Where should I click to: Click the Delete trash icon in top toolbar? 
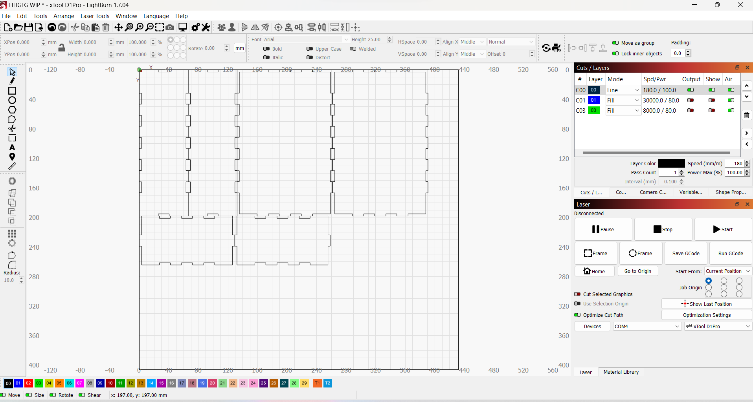[x=106, y=27]
